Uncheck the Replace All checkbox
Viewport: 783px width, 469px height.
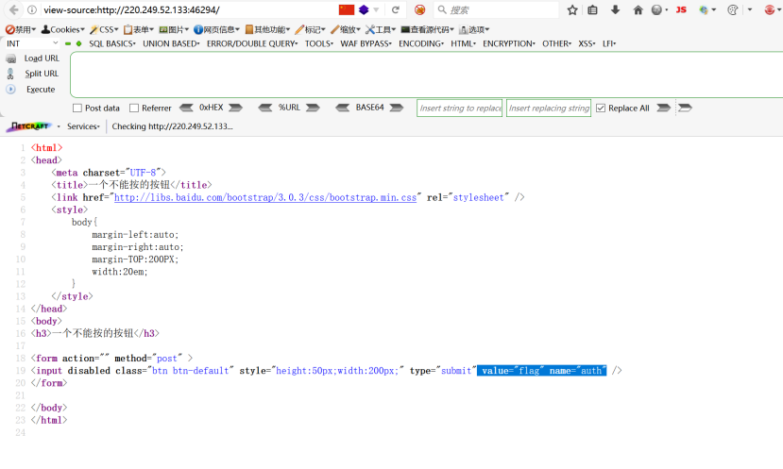601,108
